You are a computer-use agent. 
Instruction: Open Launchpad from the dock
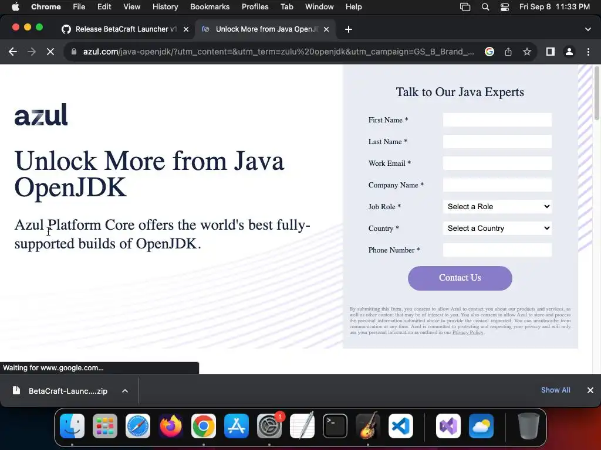105,426
